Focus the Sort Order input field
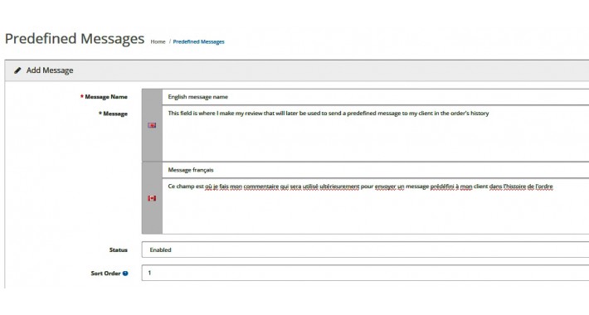This screenshot has width=589, height=315. (365, 273)
